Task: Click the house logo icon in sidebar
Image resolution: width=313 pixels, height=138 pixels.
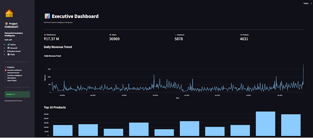Action: click(9, 13)
